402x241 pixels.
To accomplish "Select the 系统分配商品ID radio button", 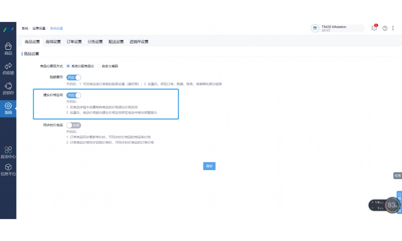I will (68, 66).
